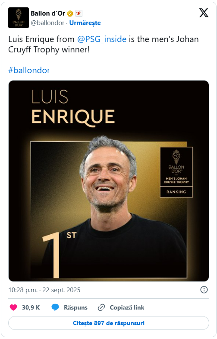Click the L'Équipe affiliation badge
217x339 pixels.
click(x=79, y=13)
